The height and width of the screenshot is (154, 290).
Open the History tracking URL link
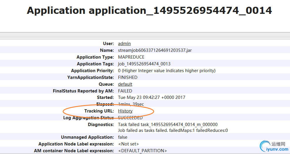pyautogui.click(x=125, y=111)
